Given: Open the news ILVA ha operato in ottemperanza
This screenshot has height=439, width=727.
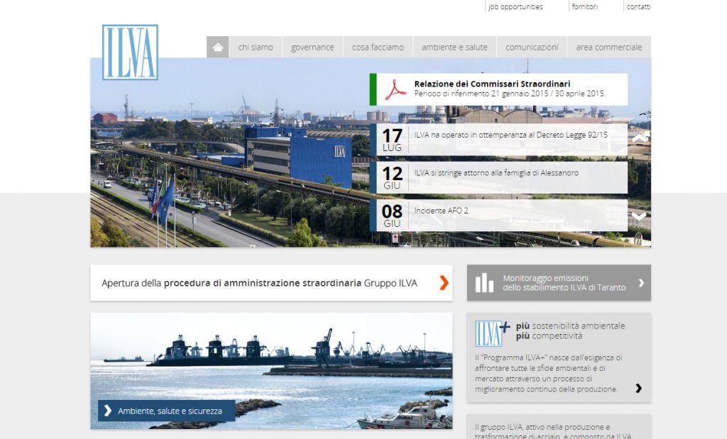Looking at the screenshot, I should coord(510,135).
